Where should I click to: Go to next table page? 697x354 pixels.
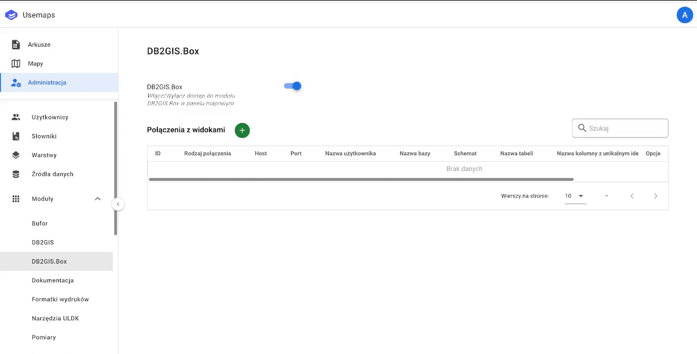pos(656,196)
